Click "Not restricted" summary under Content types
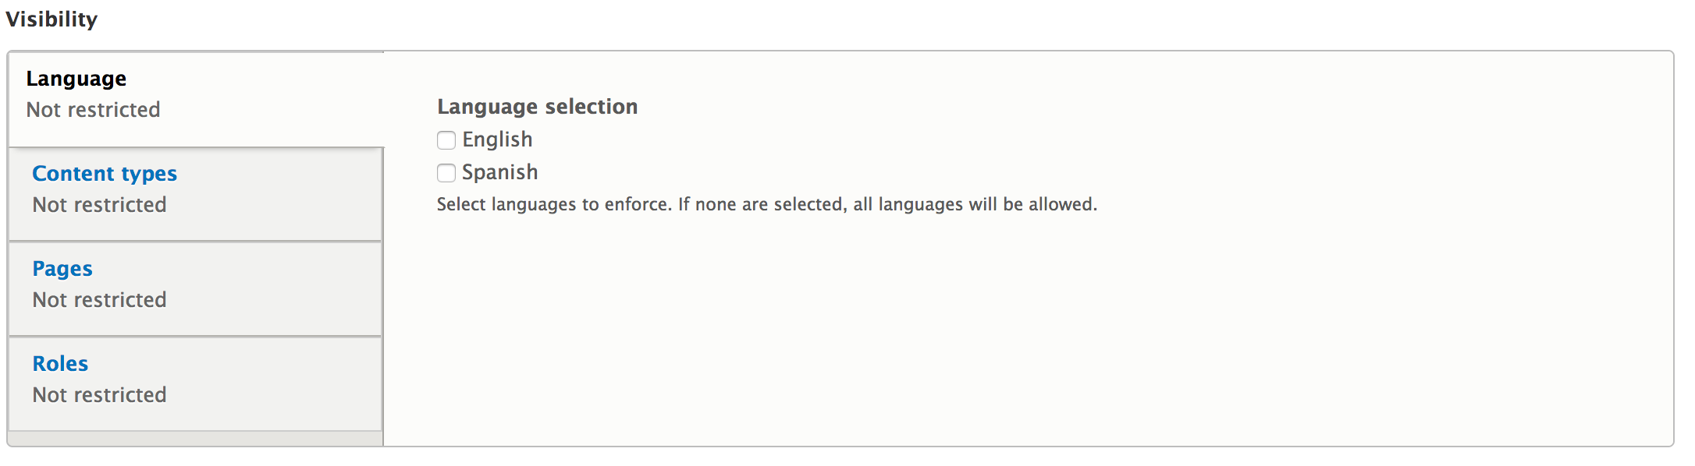Image resolution: width=1695 pixels, height=466 pixels. click(x=99, y=205)
